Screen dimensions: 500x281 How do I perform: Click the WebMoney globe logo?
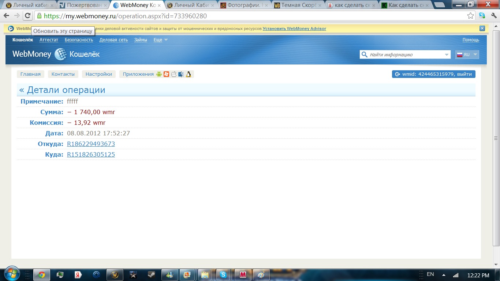(x=60, y=54)
